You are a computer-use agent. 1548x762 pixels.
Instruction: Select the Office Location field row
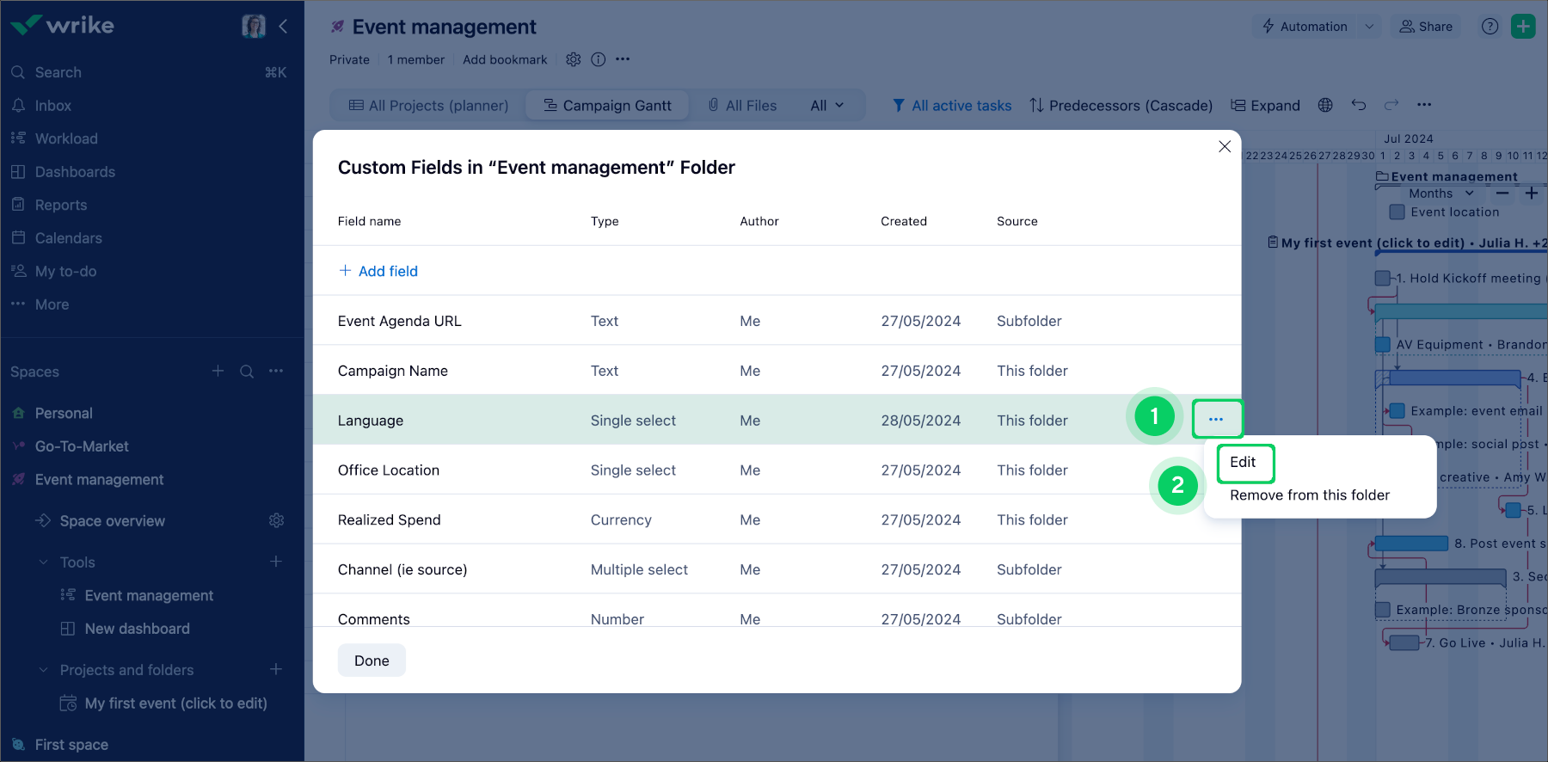coord(777,470)
